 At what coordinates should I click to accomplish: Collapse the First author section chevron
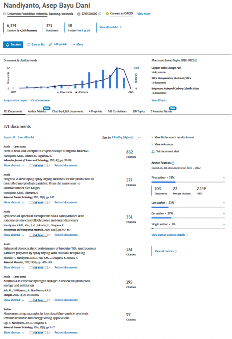224,178
